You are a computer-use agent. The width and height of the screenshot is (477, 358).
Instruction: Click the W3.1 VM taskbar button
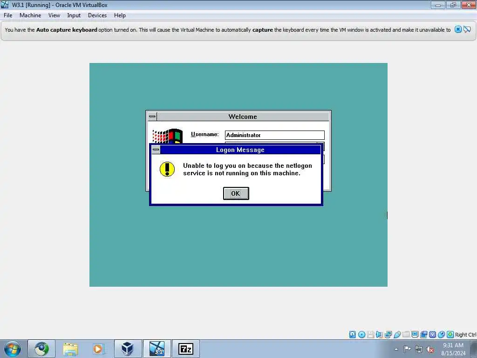pos(157,349)
